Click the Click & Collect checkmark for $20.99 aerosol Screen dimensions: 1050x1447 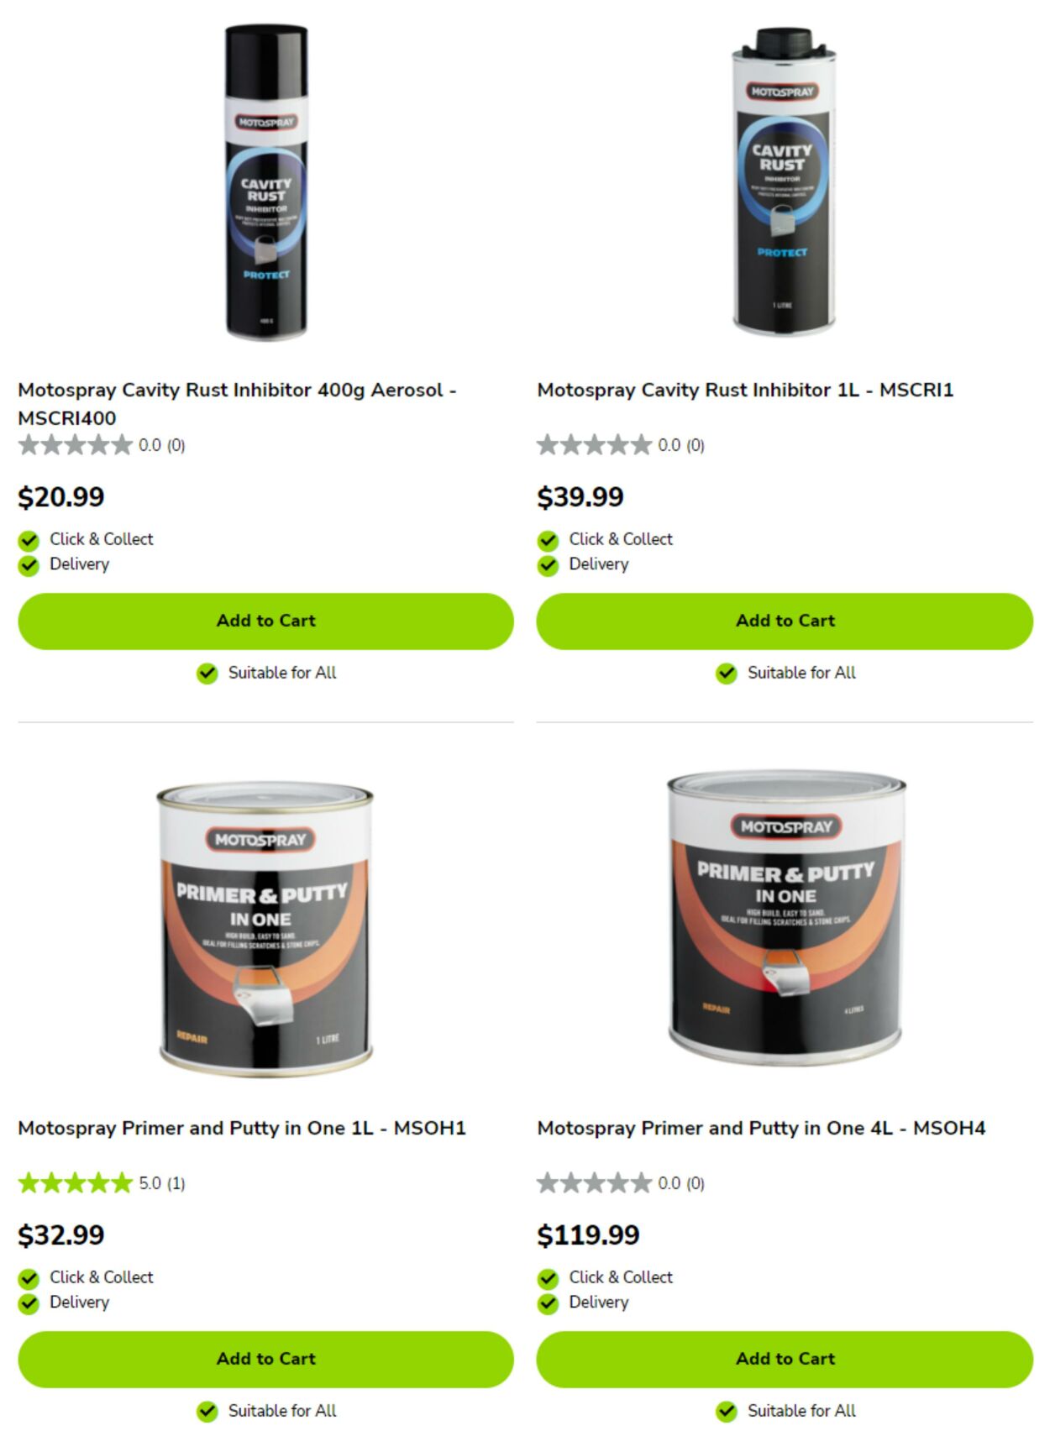pos(29,540)
